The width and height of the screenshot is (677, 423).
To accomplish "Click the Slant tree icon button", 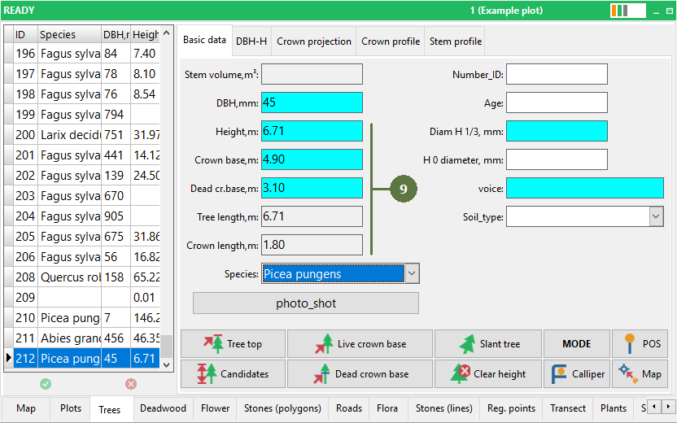I will pyautogui.click(x=488, y=343).
